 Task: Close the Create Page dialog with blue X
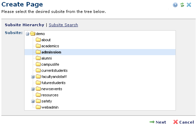189,5
